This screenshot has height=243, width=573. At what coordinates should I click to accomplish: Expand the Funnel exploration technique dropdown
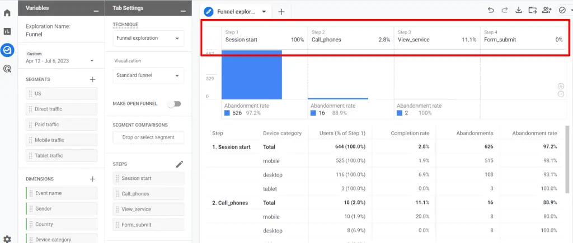pyautogui.click(x=148, y=39)
